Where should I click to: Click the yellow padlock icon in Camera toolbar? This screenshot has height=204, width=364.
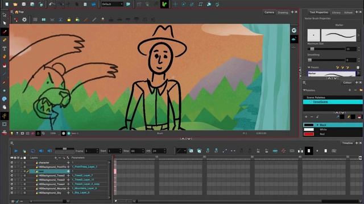(69, 20)
